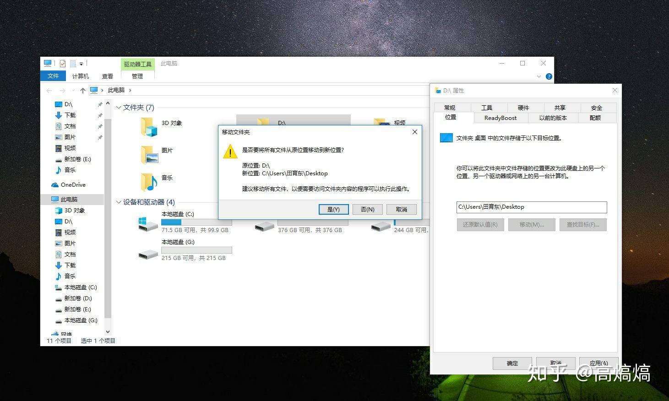Click 是(Y) to confirm moving files
This screenshot has height=401, width=669.
click(333, 209)
